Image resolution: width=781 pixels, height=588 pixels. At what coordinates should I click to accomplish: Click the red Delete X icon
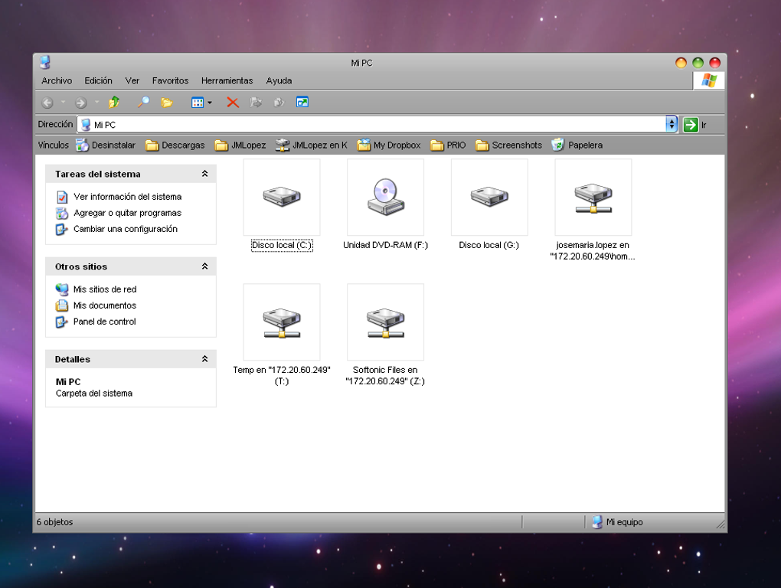tap(232, 103)
